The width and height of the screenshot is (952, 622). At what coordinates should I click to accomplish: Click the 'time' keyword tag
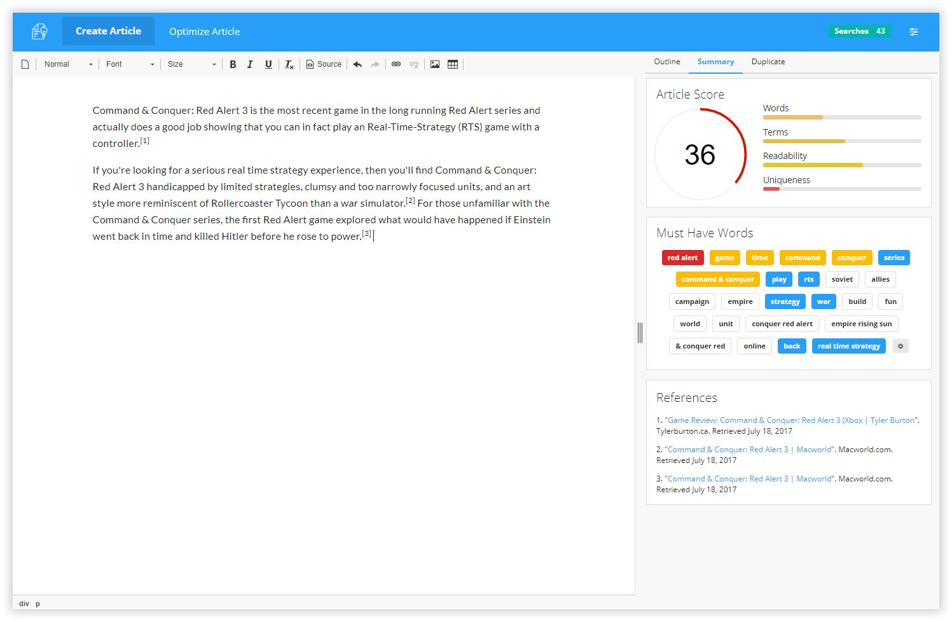coord(759,258)
